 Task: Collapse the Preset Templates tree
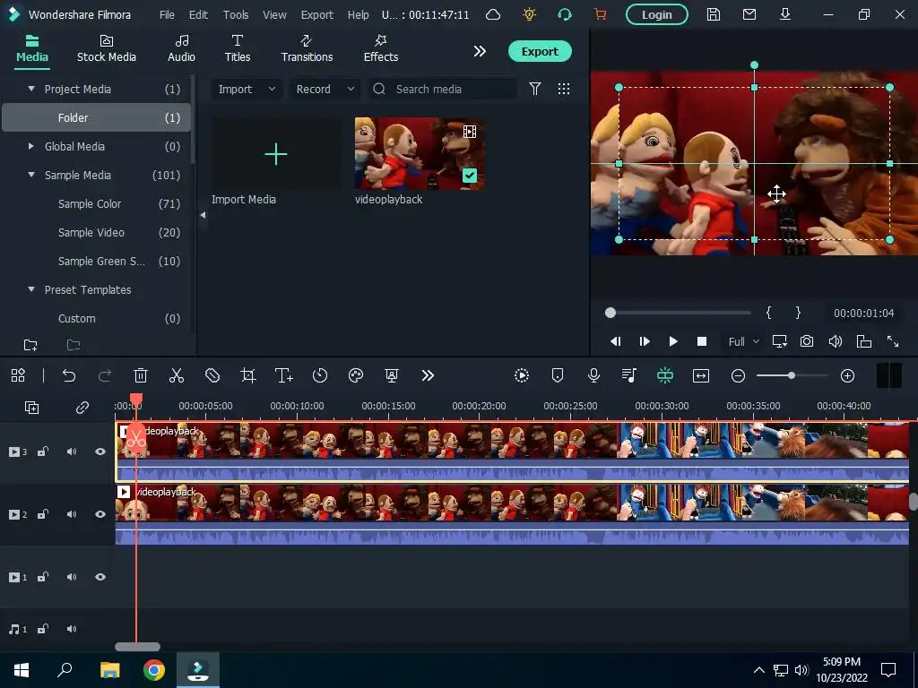coord(31,289)
